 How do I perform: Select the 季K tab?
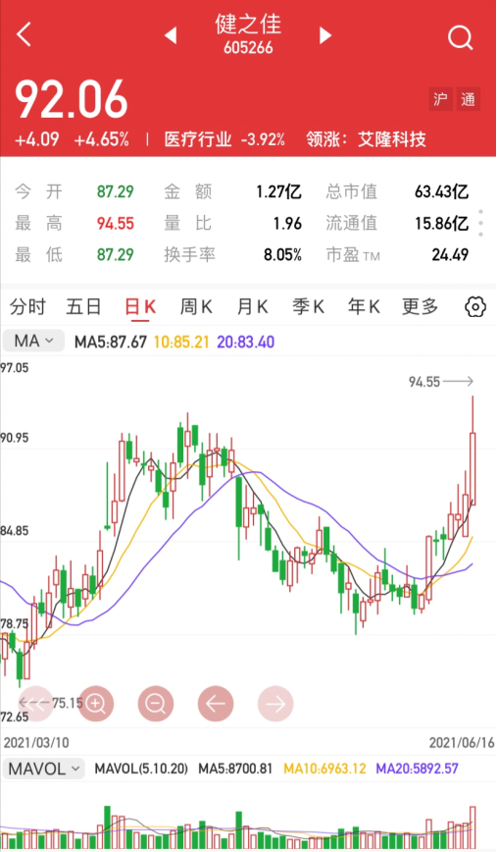pos(308,307)
